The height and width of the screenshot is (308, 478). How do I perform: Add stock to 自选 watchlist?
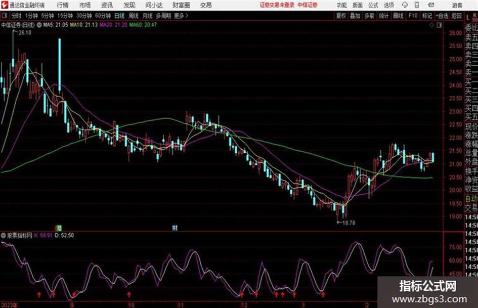tap(442, 16)
